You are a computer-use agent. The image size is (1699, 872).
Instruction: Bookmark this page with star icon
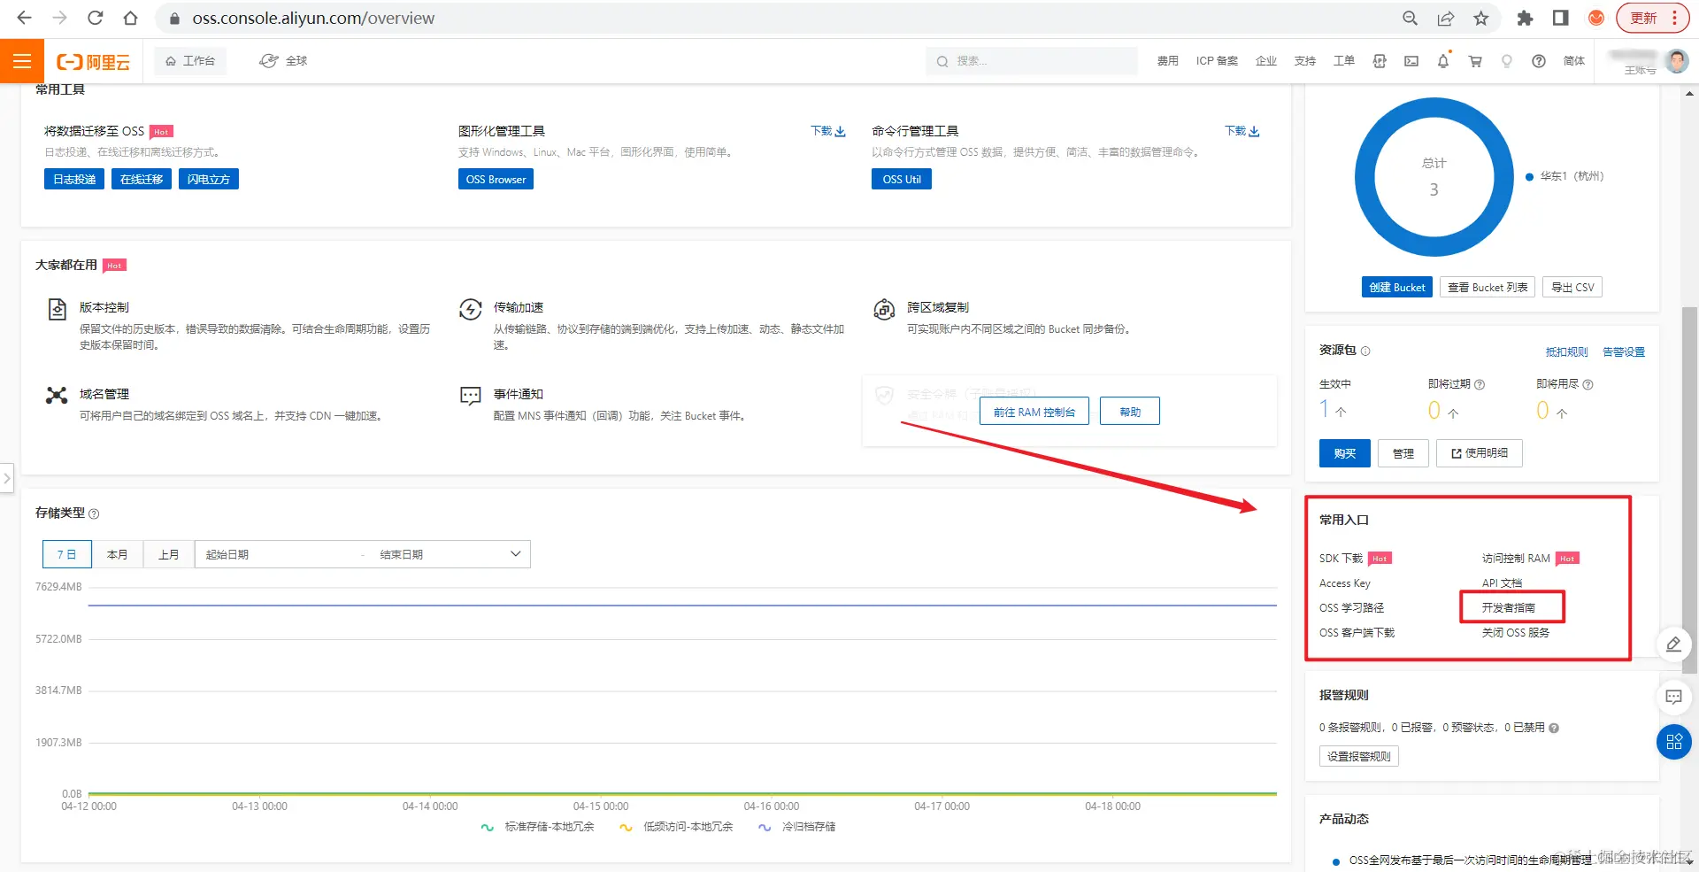[x=1480, y=18]
